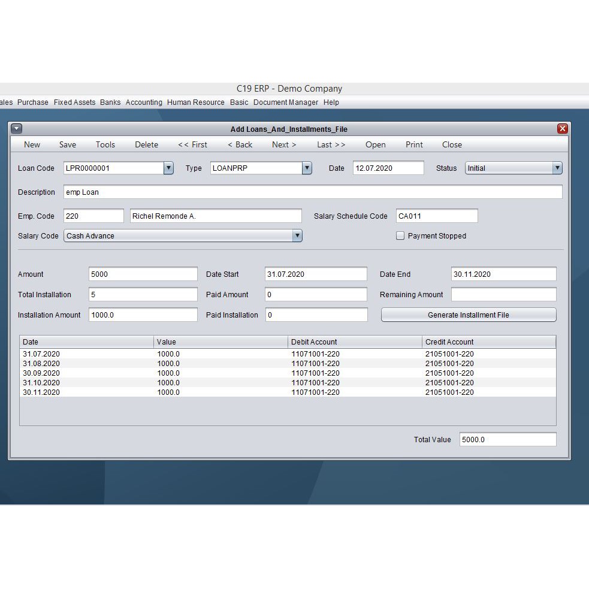Click Save in the dialog toolbar
The image size is (589, 589).
[x=68, y=144]
